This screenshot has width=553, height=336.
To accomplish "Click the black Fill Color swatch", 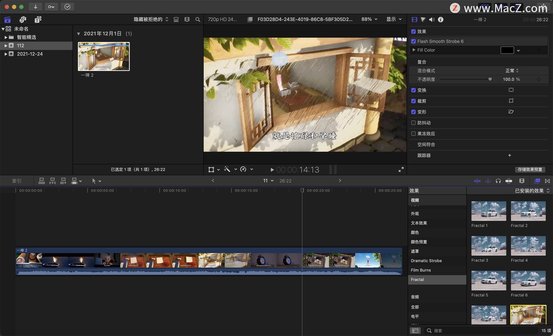I will (x=507, y=50).
